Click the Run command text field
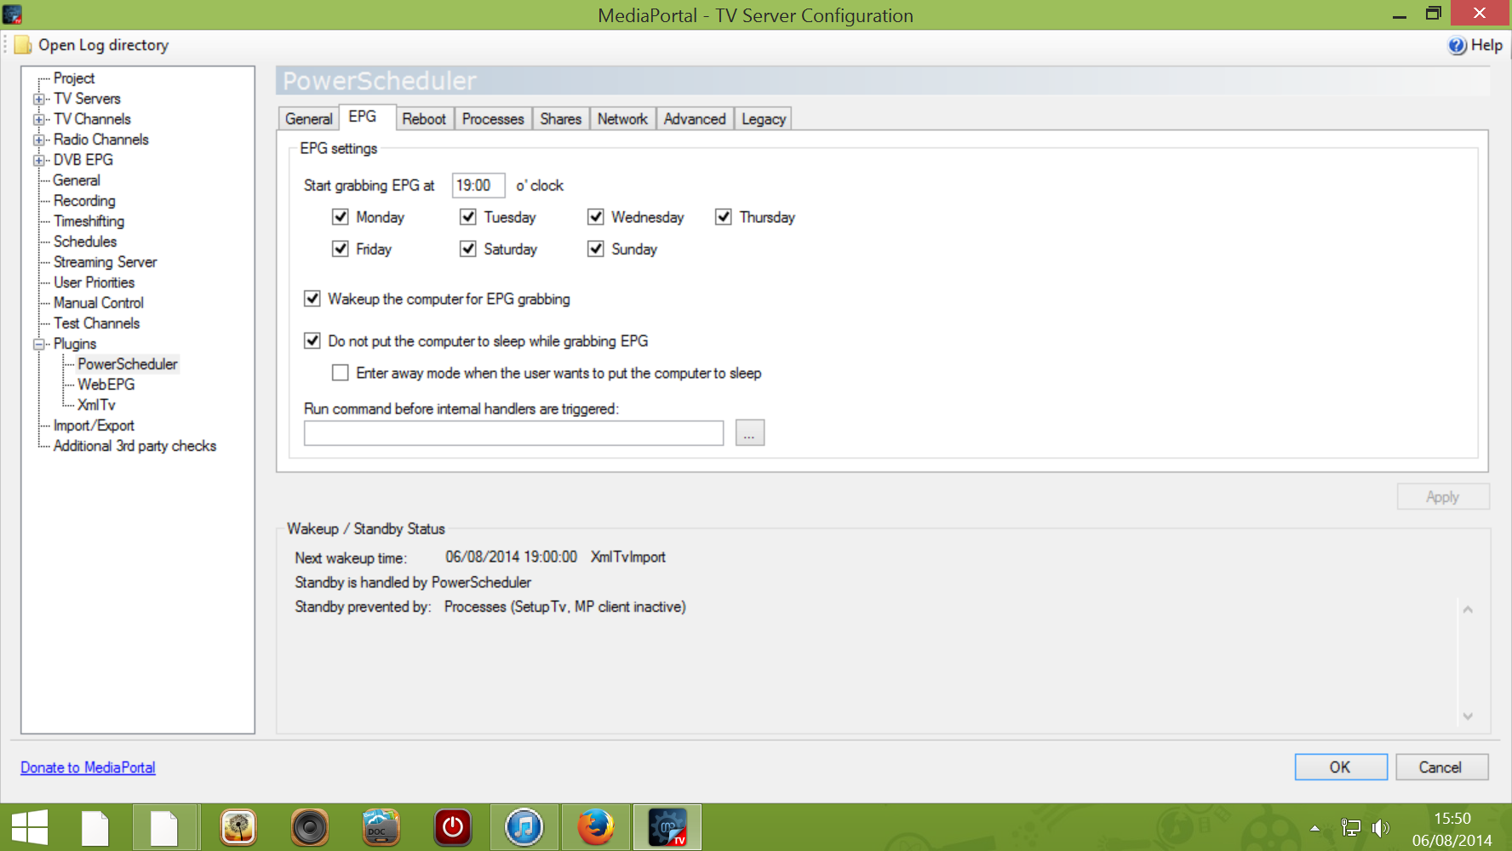1512x851 pixels. [x=513, y=433]
